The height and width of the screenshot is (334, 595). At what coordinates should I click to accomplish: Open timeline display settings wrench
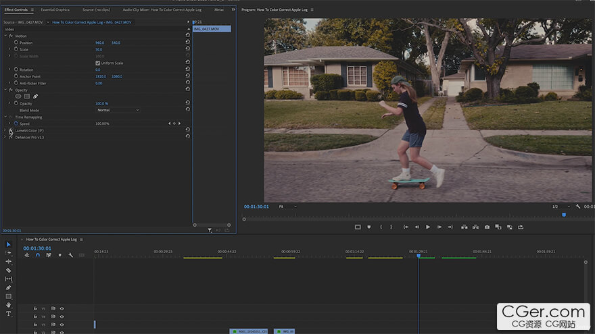pyautogui.click(x=70, y=255)
